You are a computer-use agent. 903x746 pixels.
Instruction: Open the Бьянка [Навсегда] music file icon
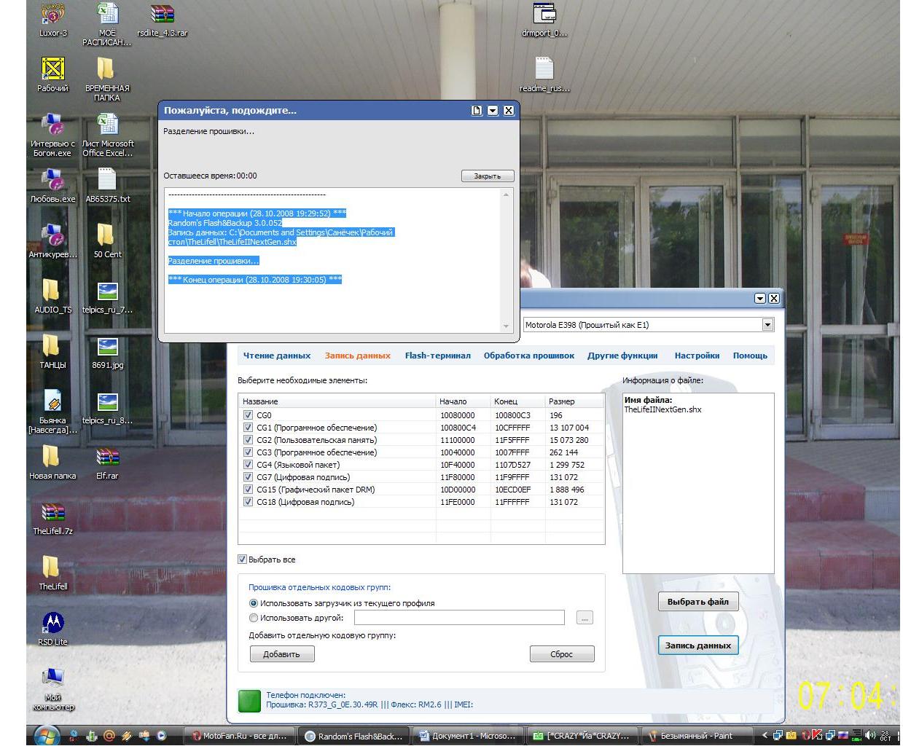[52, 412]
